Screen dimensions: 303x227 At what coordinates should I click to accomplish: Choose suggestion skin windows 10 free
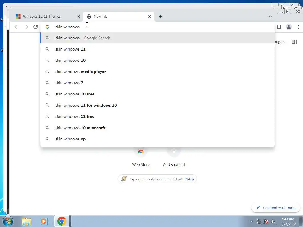click(x=157, y=94)
